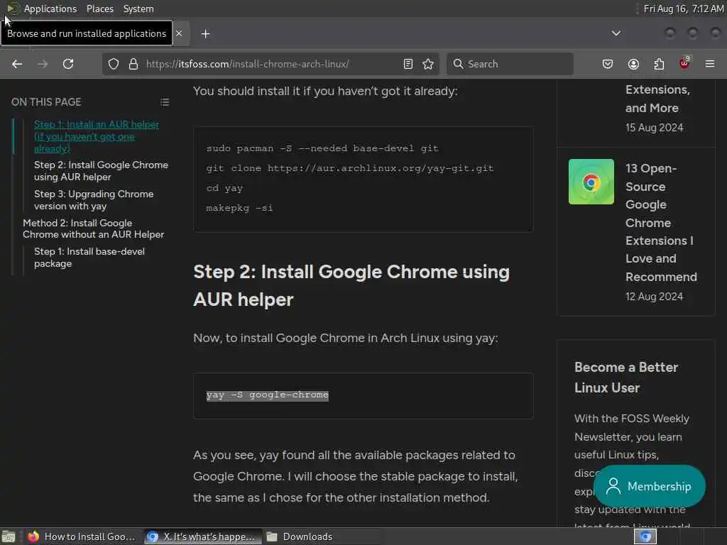This screenshot has width=727, height=545.
Task: Show site security lock information
Action: tap(133, 64)
